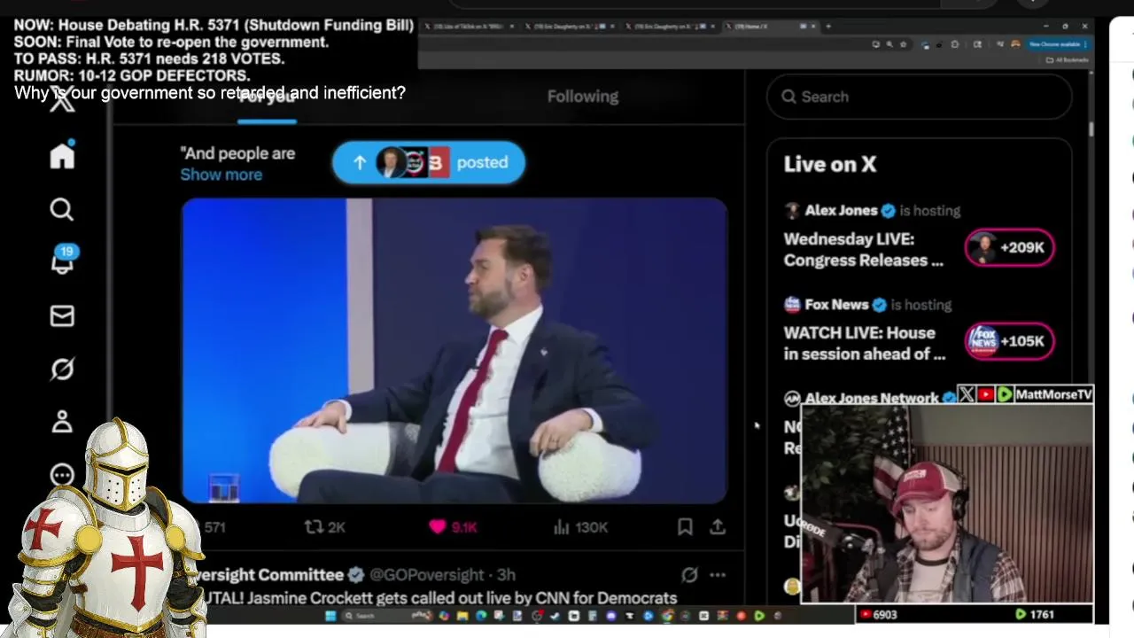Open the More circle-dots icon in sidebar

pos(62,475)
